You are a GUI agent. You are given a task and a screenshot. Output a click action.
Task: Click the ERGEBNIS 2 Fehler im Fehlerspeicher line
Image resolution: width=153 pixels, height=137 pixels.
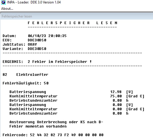pos(47,62)
